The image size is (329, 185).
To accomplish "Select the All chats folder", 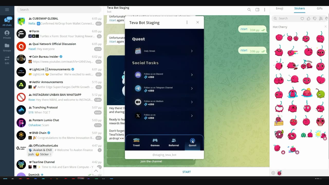I will 7,22.
